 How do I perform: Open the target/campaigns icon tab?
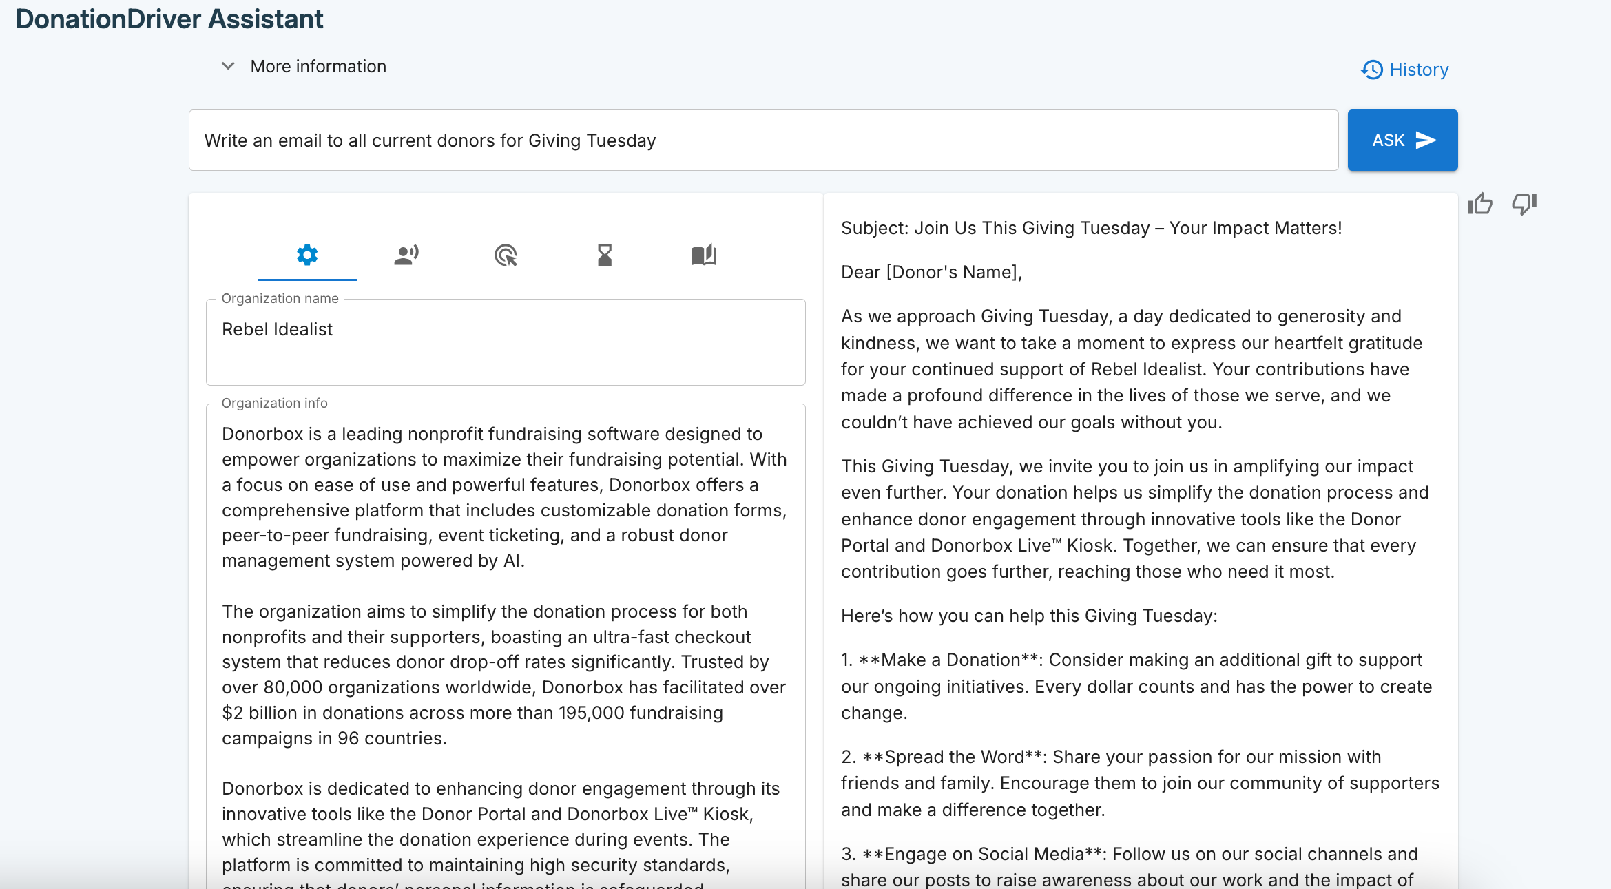(506, 255)
